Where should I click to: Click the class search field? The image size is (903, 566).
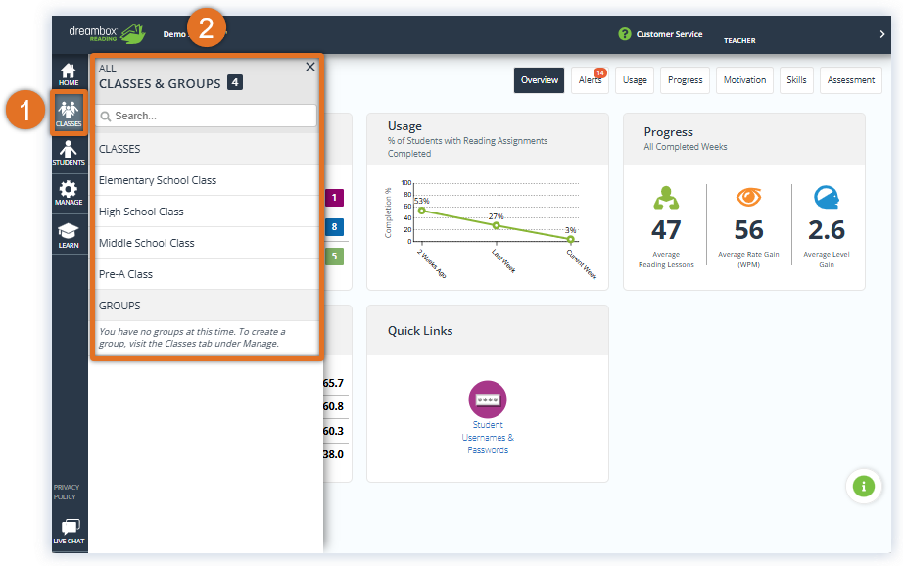tap(208, 116)
